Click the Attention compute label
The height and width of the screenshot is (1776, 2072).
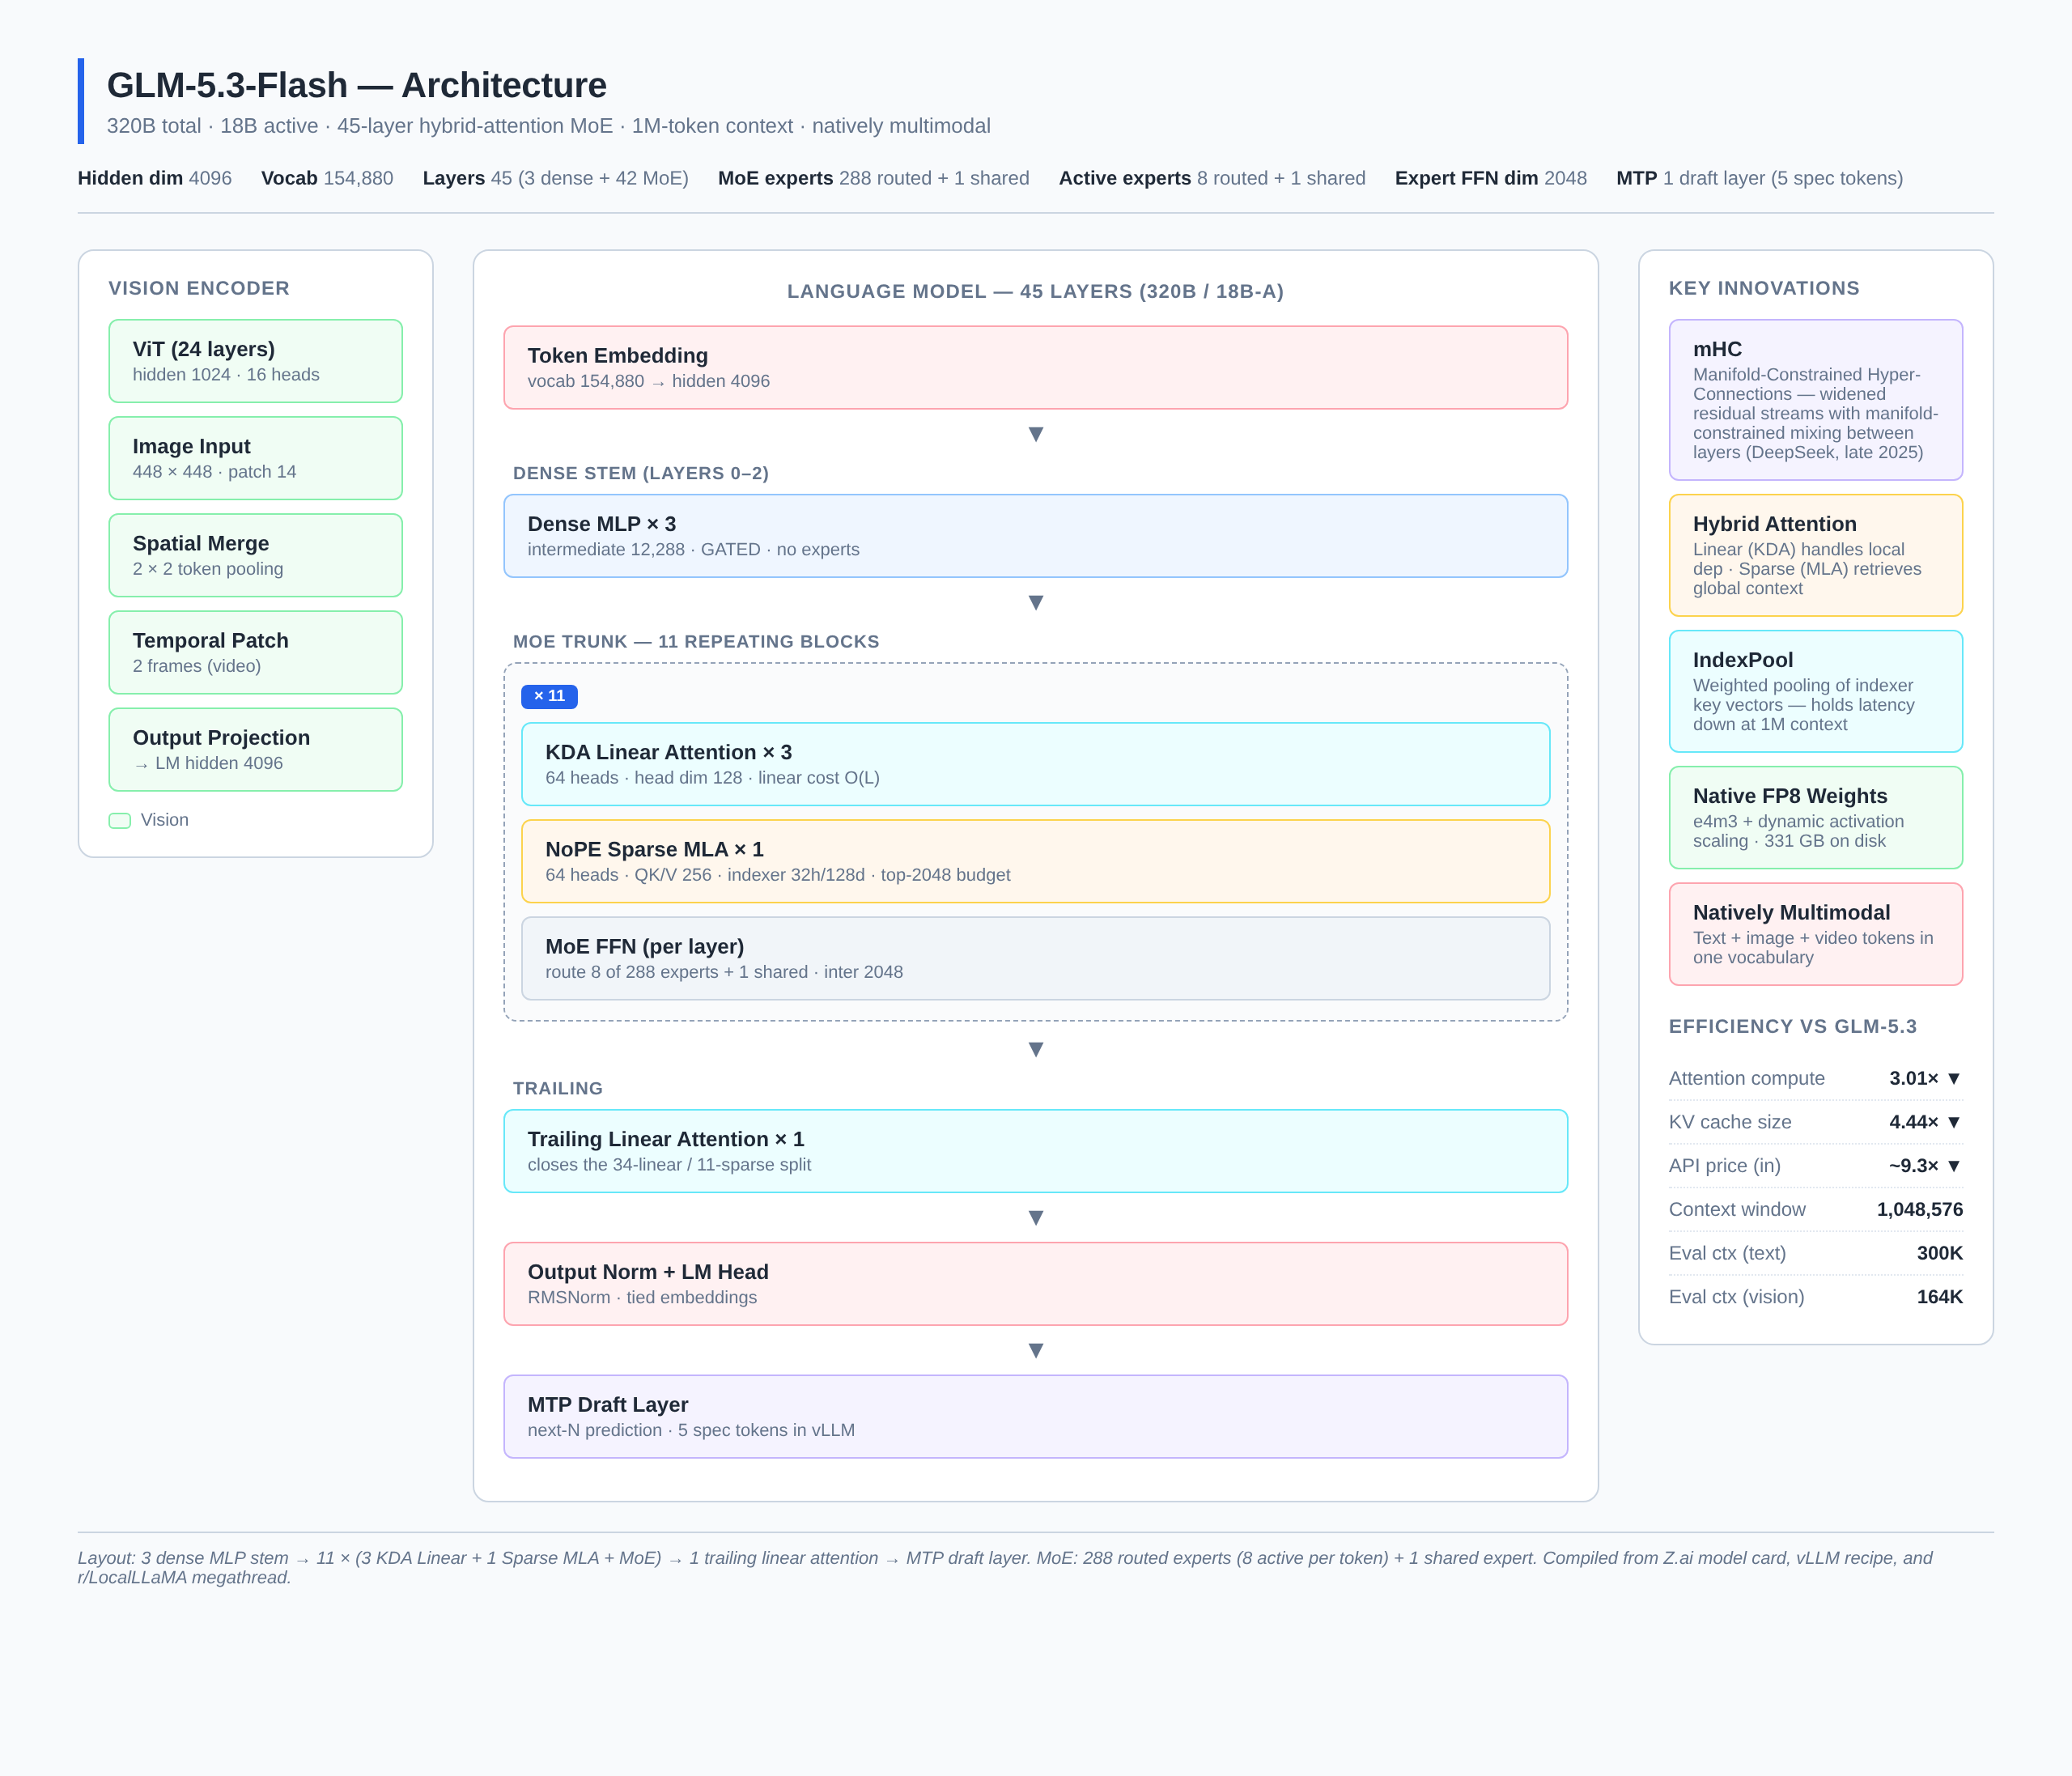pos(1746,1078)
